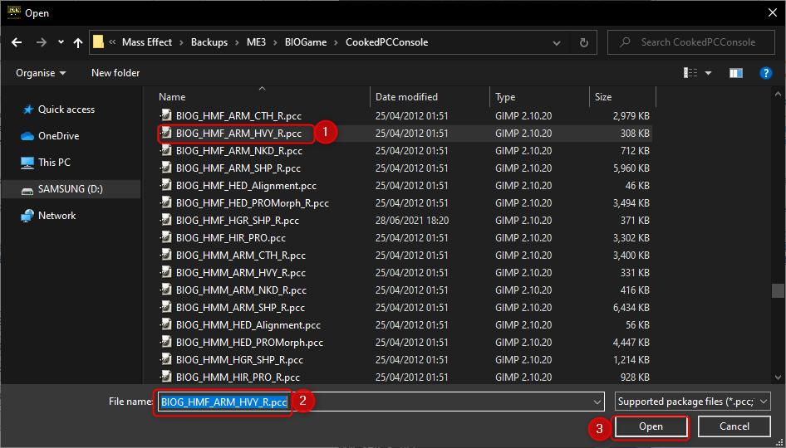786x448 pixels.
Task: Toggle the preview pane
Action: (x=736, y=73)
